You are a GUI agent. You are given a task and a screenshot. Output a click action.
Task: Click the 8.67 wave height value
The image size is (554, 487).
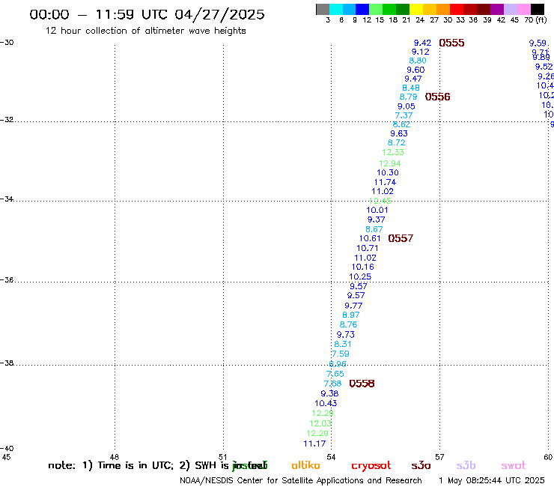[374, 229]
